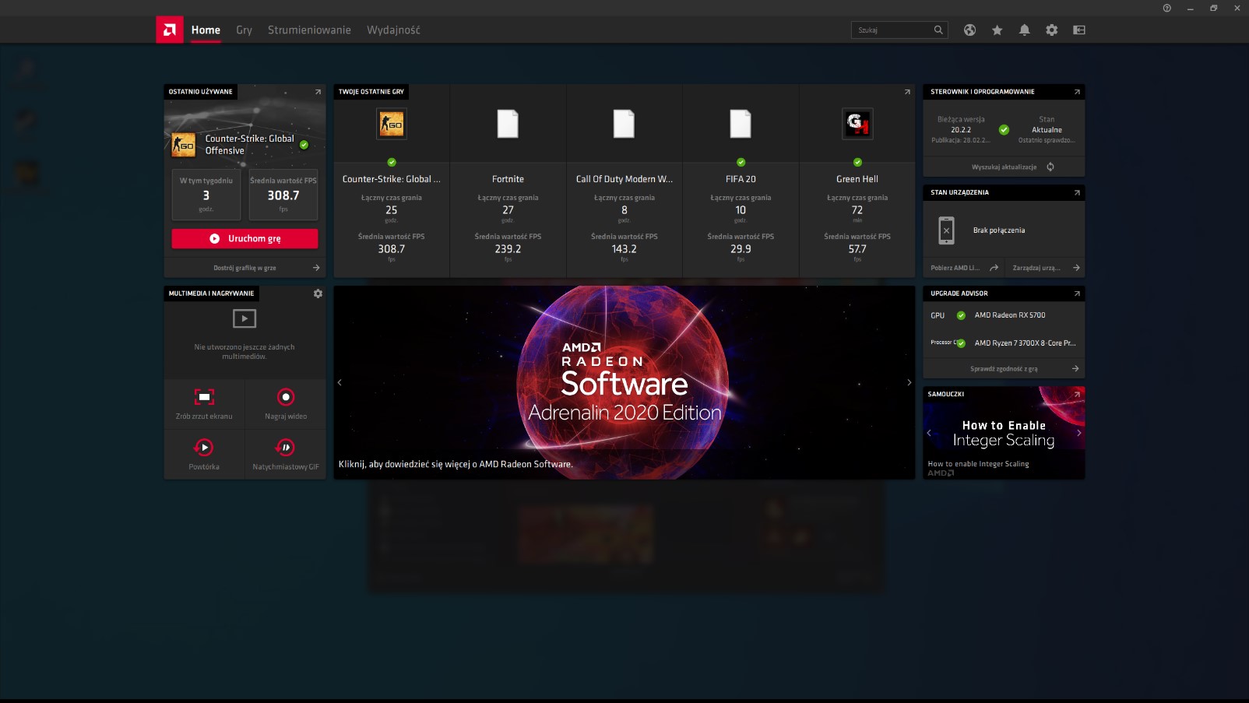
Task: Open favorites star icon
Action: click(x=997, y=30)
